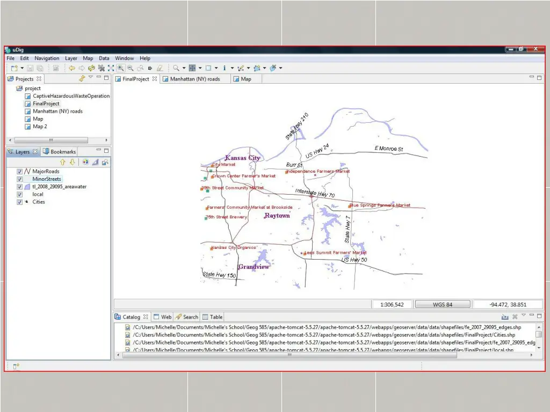The image size is (550, 412).
Task: Open the Navigation menu
Action: 47,58
